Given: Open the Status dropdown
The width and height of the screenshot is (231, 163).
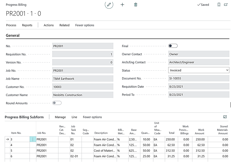Looking at the screenshot, I should (199, 70).
